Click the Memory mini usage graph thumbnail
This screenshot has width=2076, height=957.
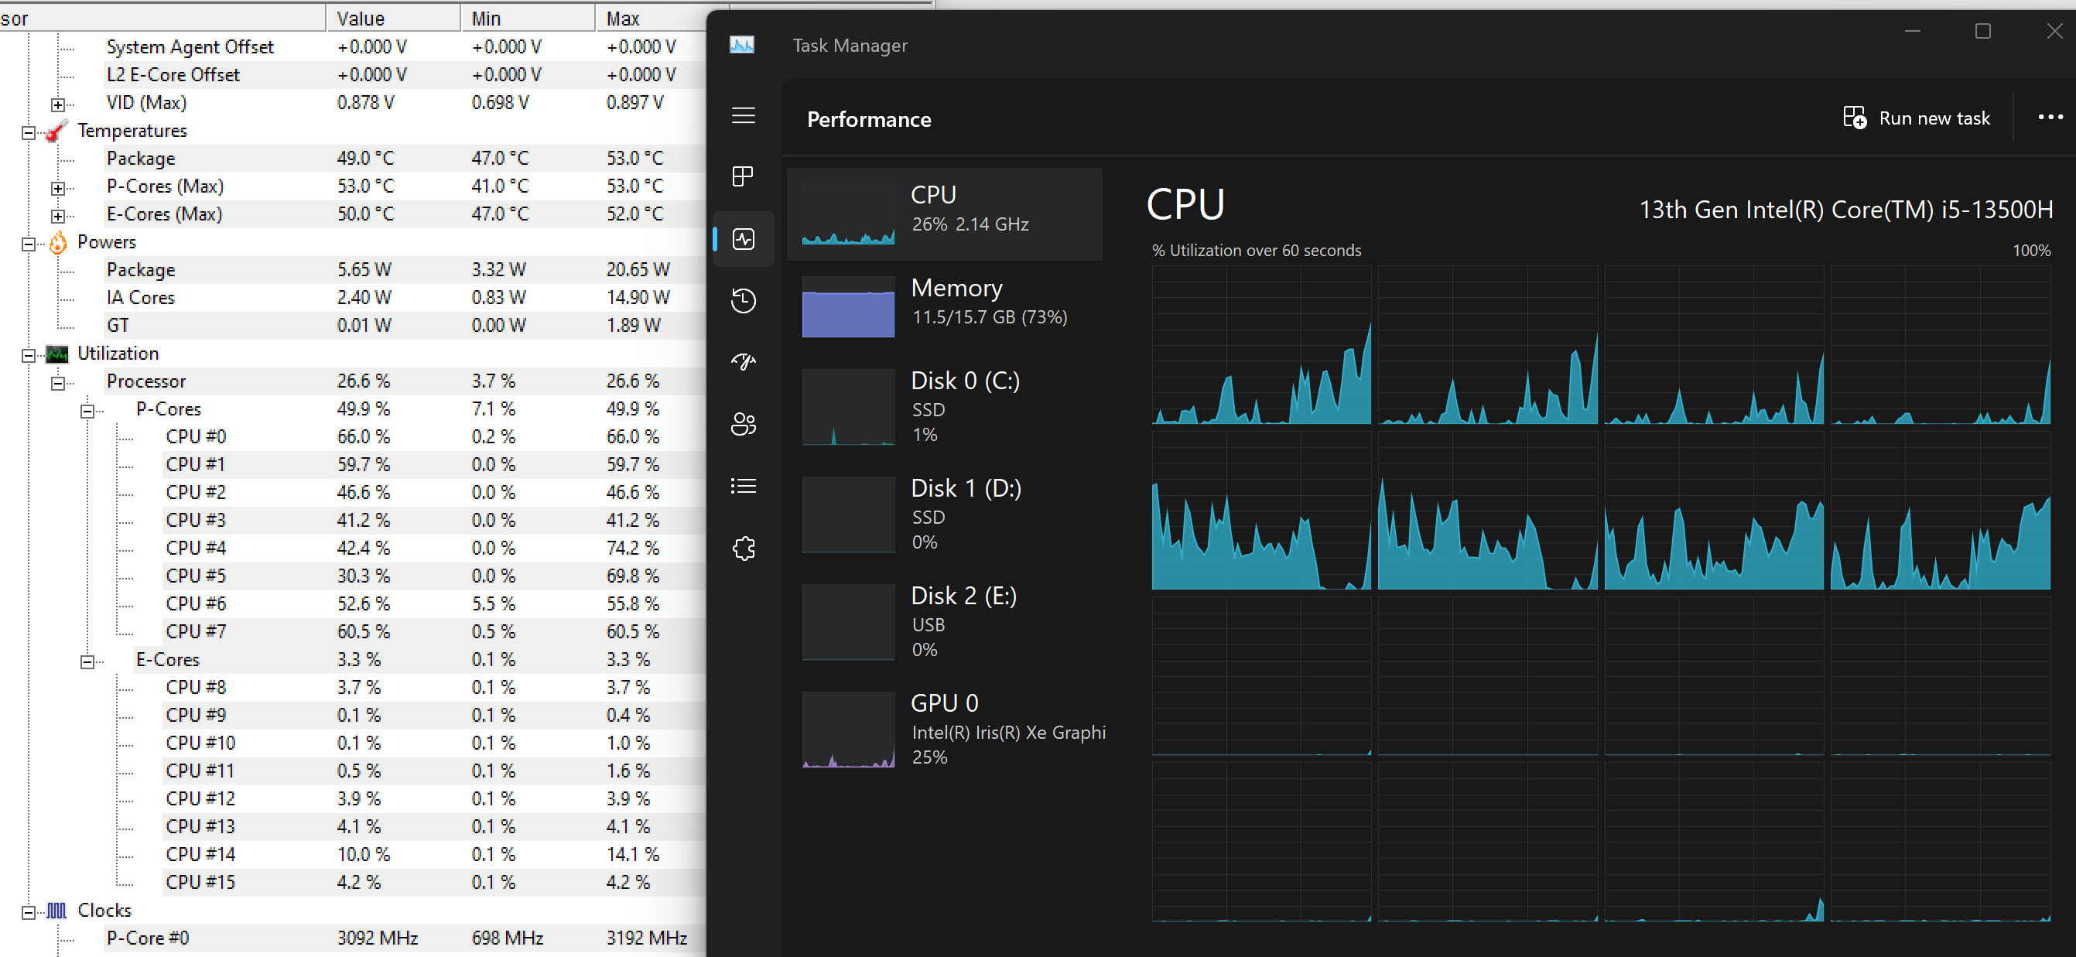coord(848,307)
